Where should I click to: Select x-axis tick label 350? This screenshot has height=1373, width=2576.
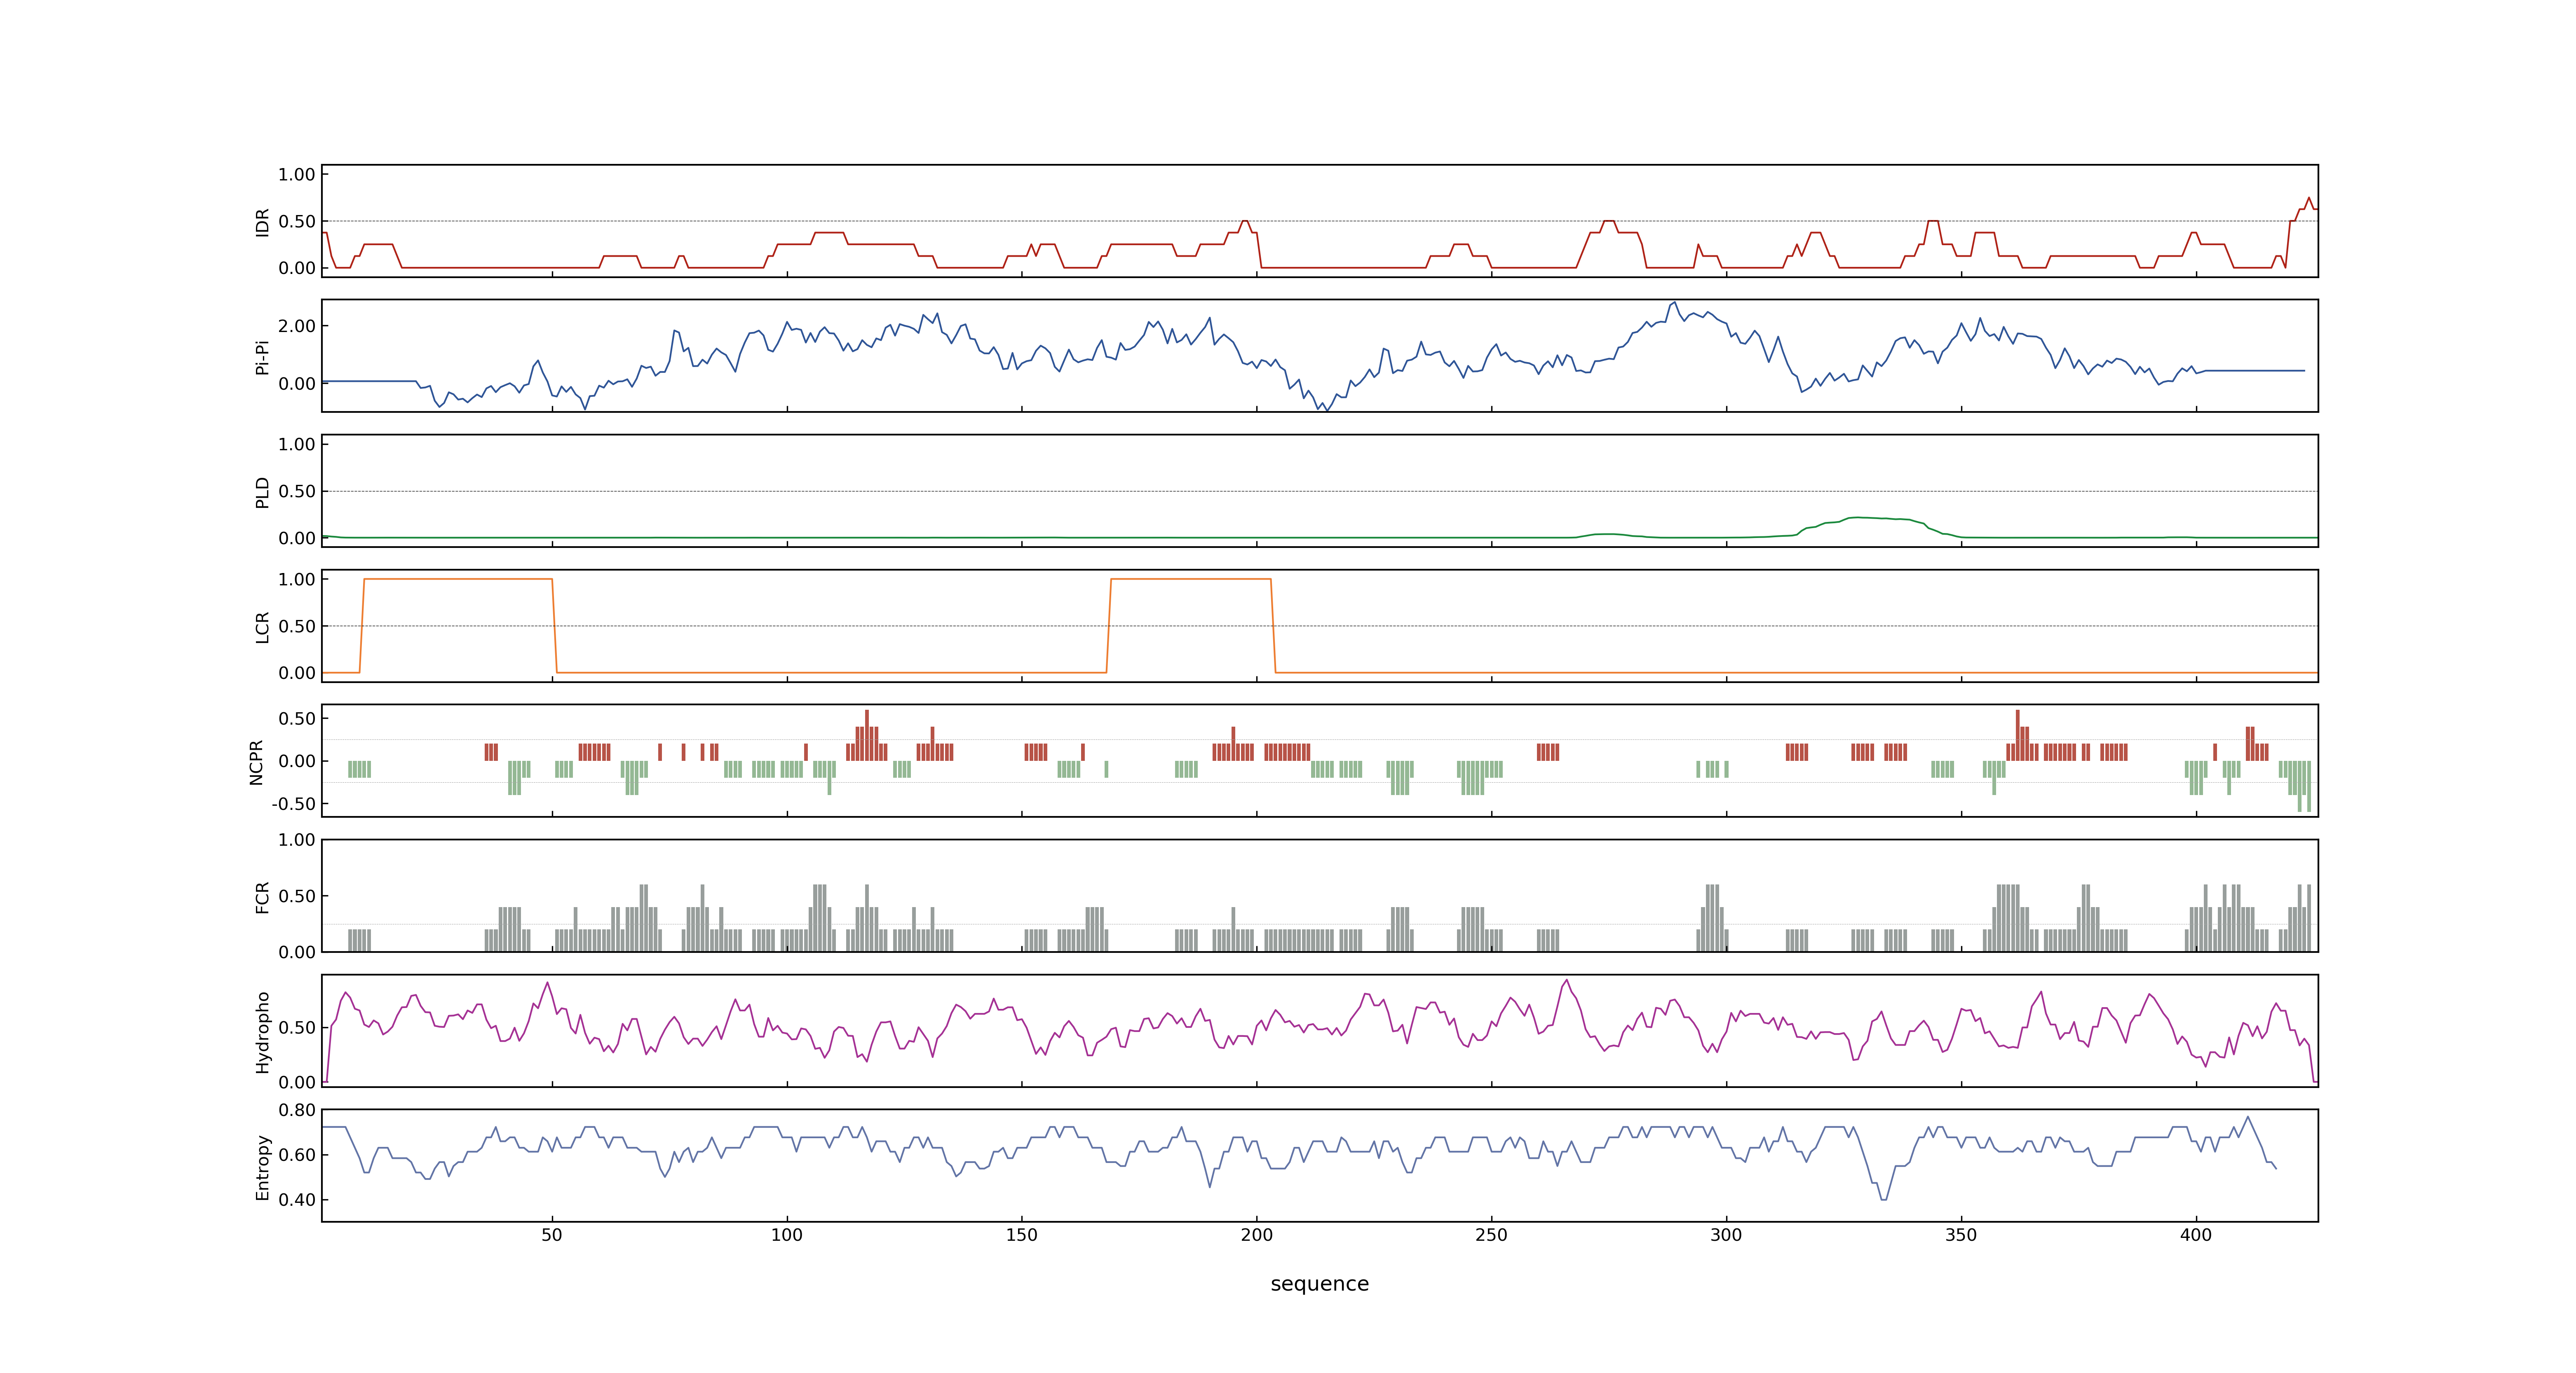coord(1961,1235)
